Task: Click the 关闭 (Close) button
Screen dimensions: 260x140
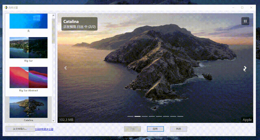Action: [x=178, y=129]
